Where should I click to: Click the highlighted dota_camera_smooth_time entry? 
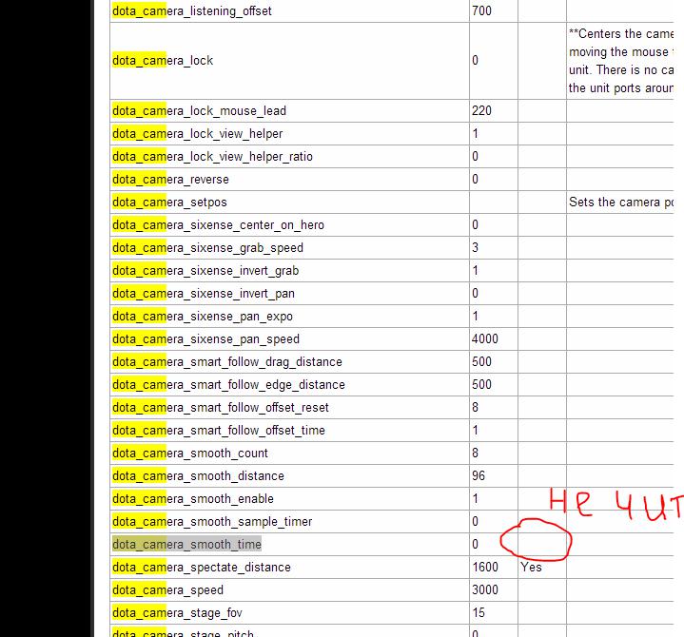[186, 544]
